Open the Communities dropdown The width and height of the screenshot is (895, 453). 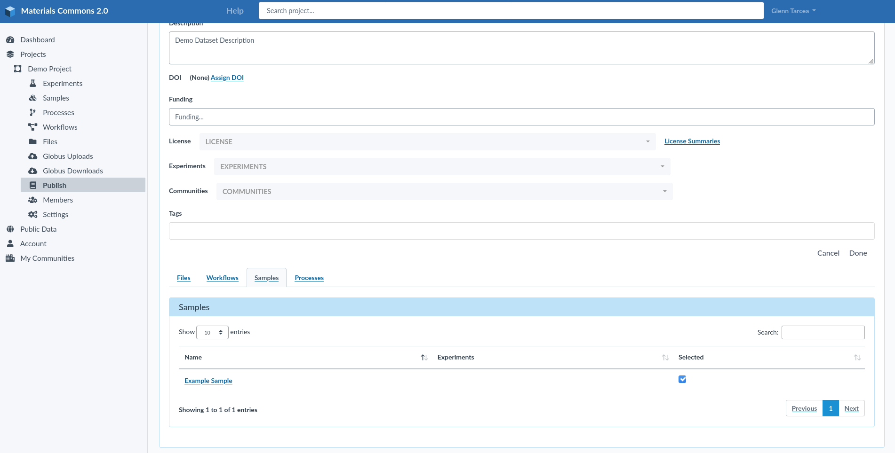tap(445, 192)
